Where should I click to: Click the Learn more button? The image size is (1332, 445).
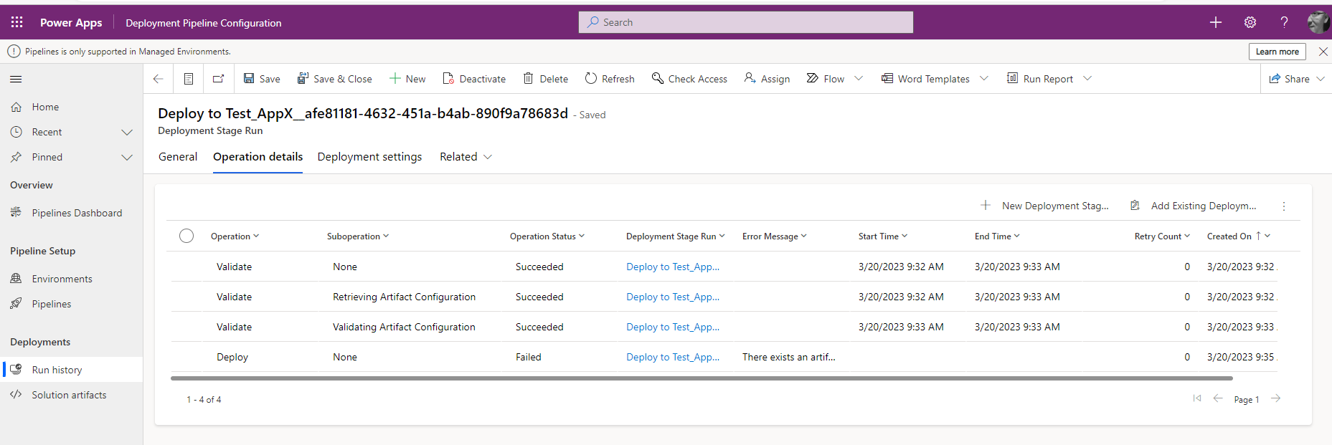point(1277,52)
